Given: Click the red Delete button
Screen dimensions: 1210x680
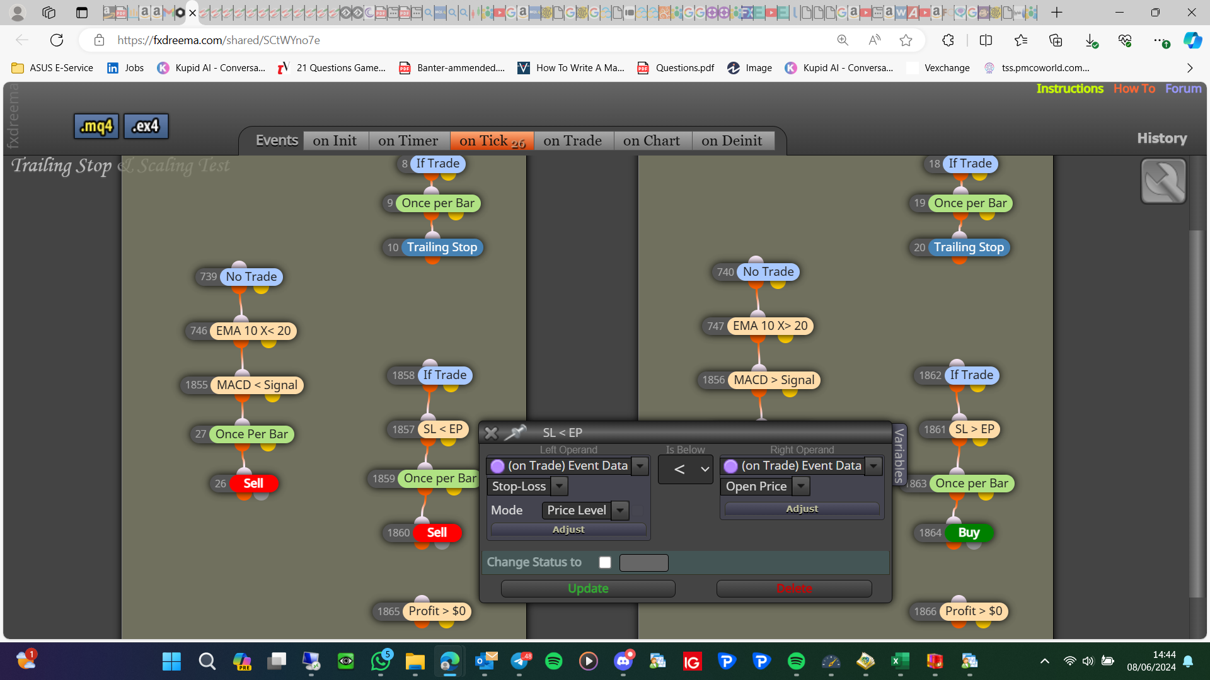Looking at the screenshot, I should point(794,589).
